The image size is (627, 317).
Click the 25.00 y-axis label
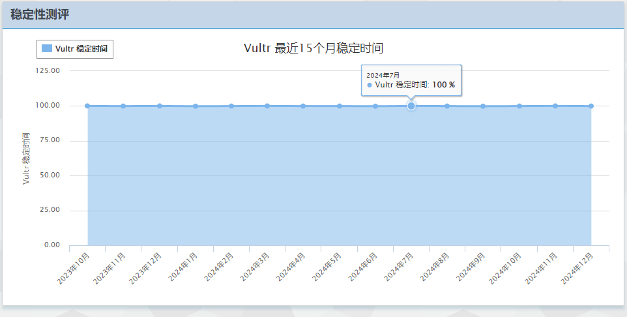pyautogui.click(x=50, y=210)
